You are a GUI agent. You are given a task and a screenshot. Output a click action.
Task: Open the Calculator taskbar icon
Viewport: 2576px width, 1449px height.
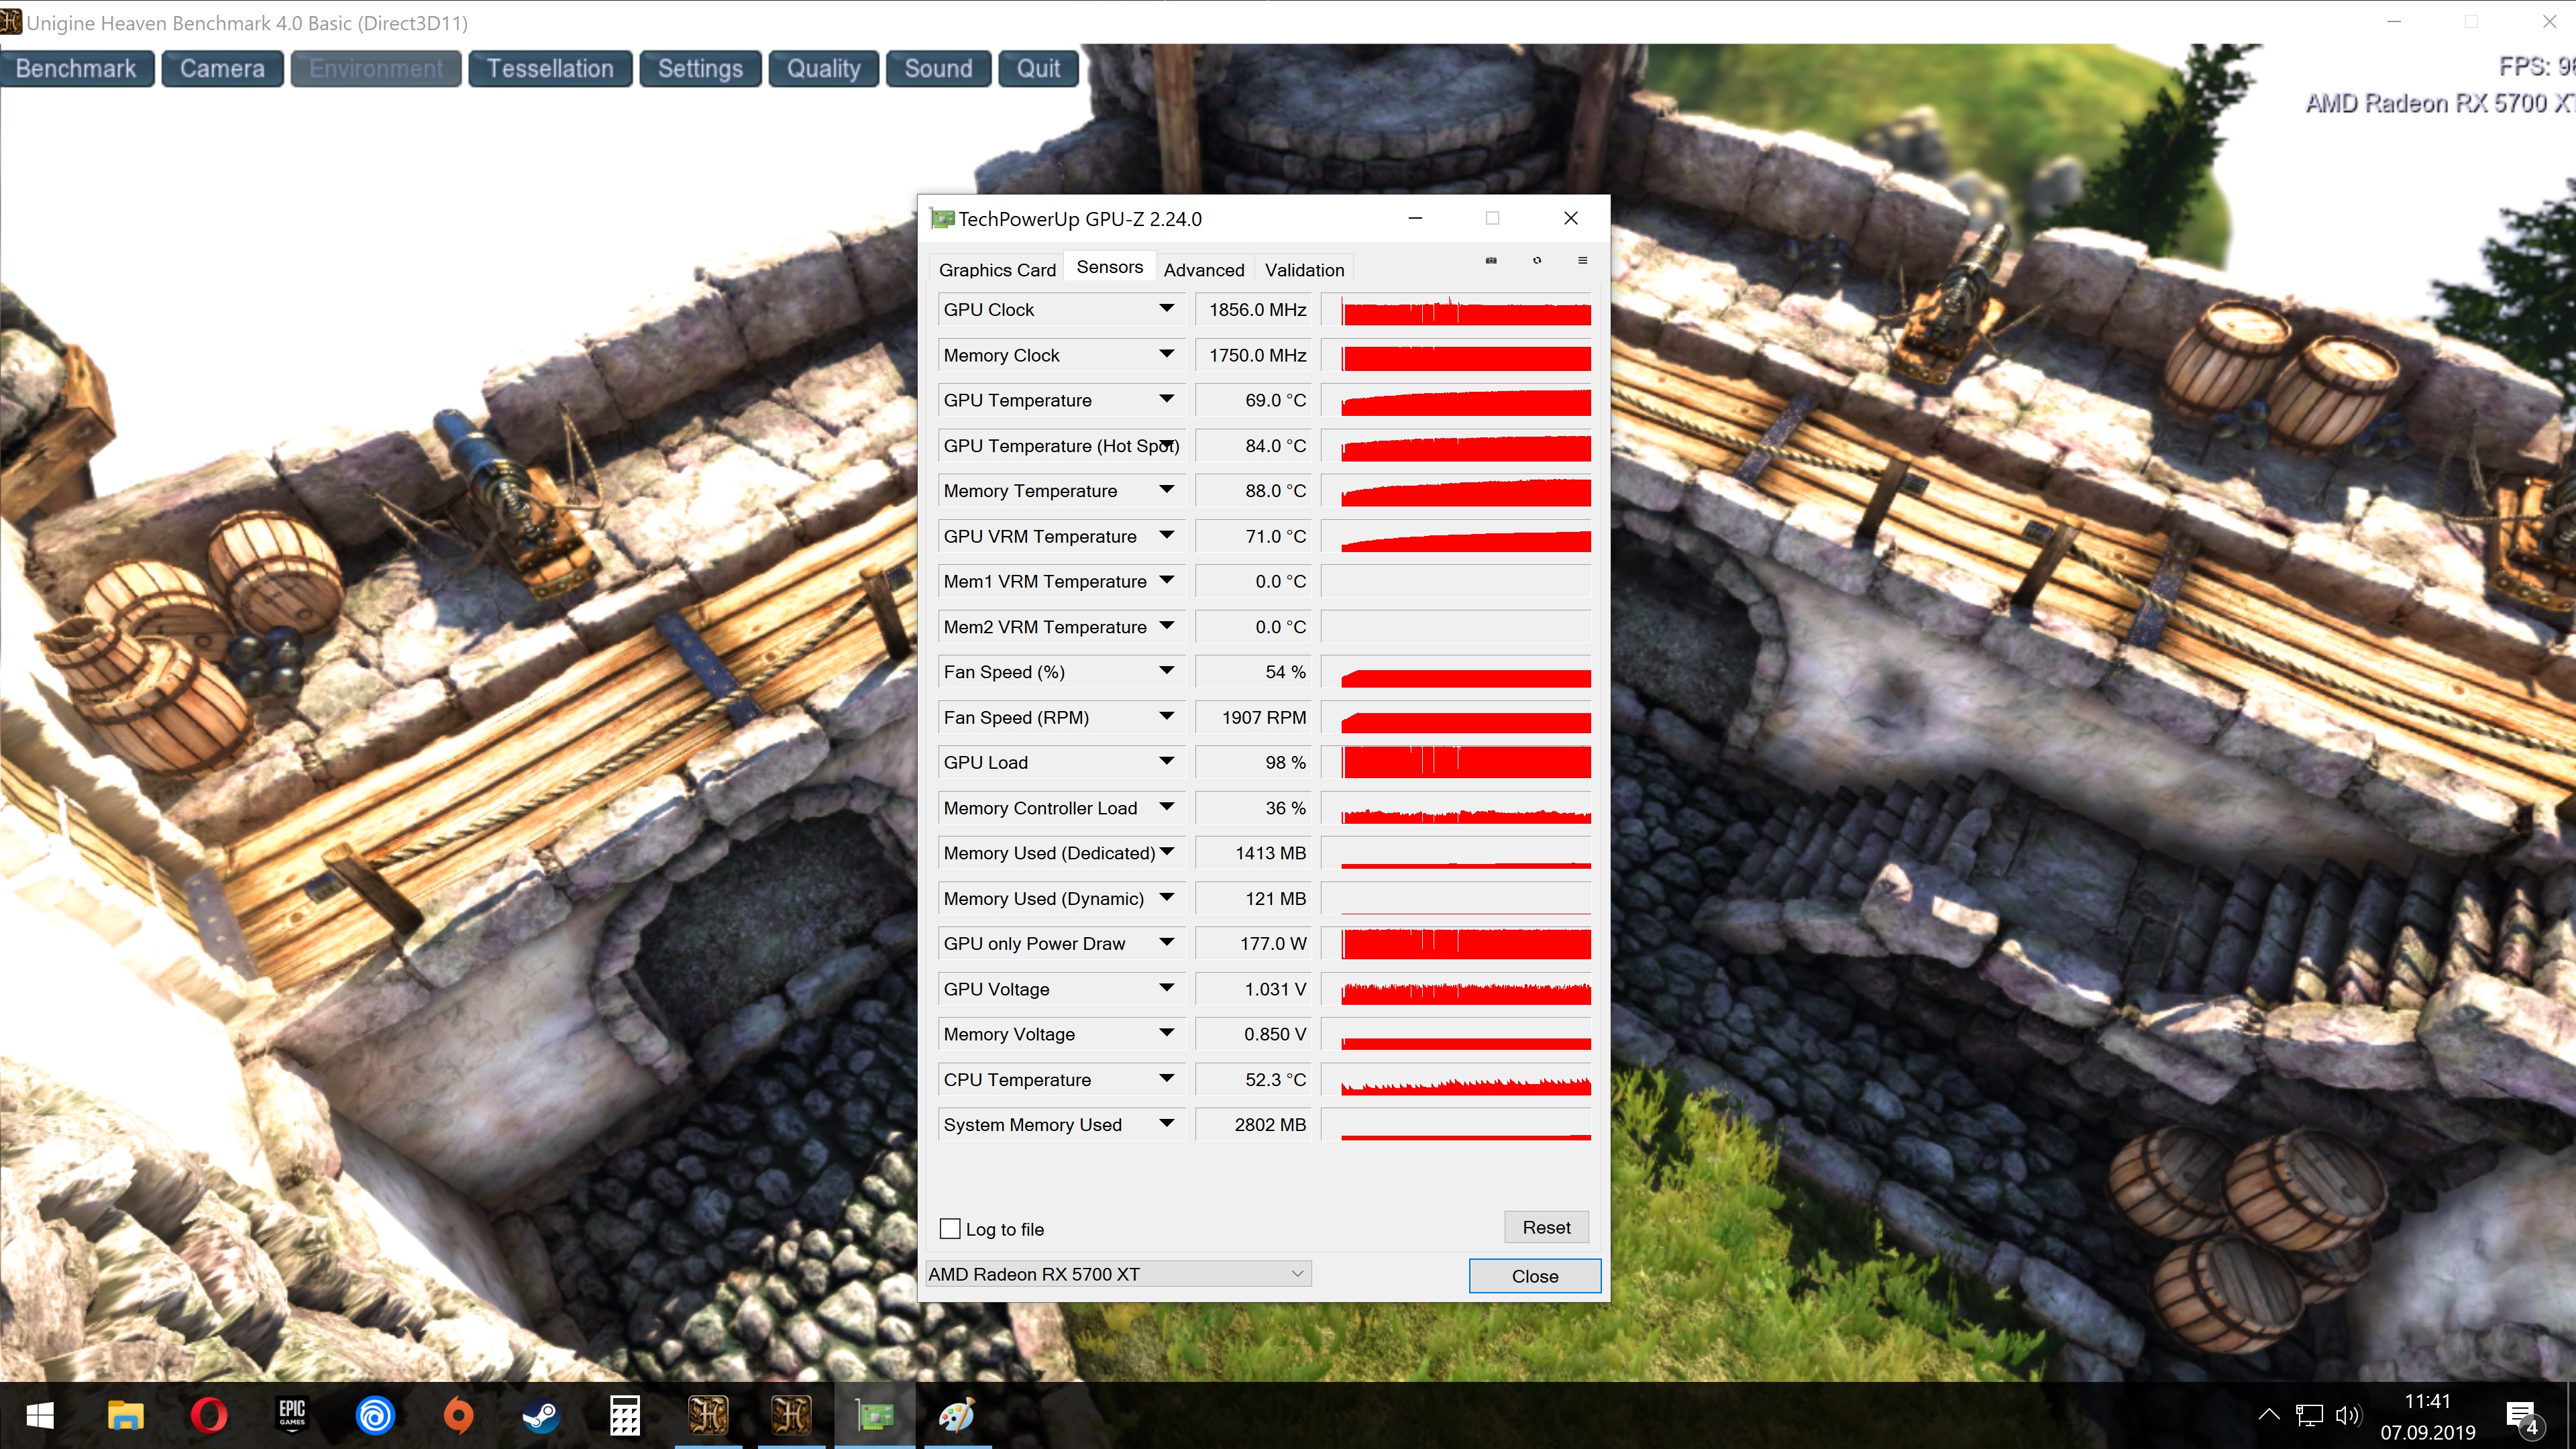(624, 1415)
